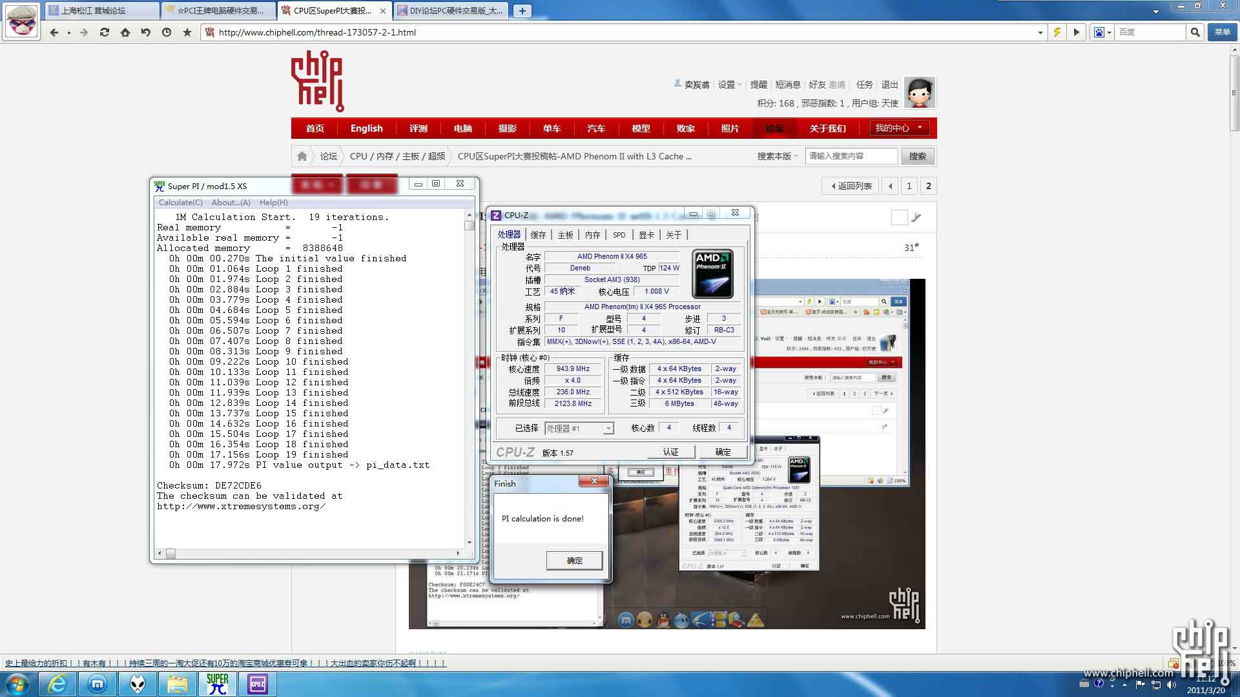Click the ChipHell logo

pyautogui.click(x=318, y=81)
